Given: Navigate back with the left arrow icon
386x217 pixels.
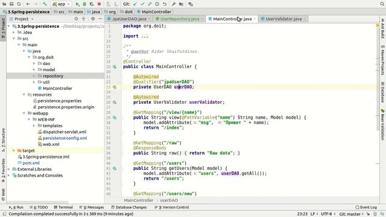Looking at the screenshot, I should (x=28, y=4).
